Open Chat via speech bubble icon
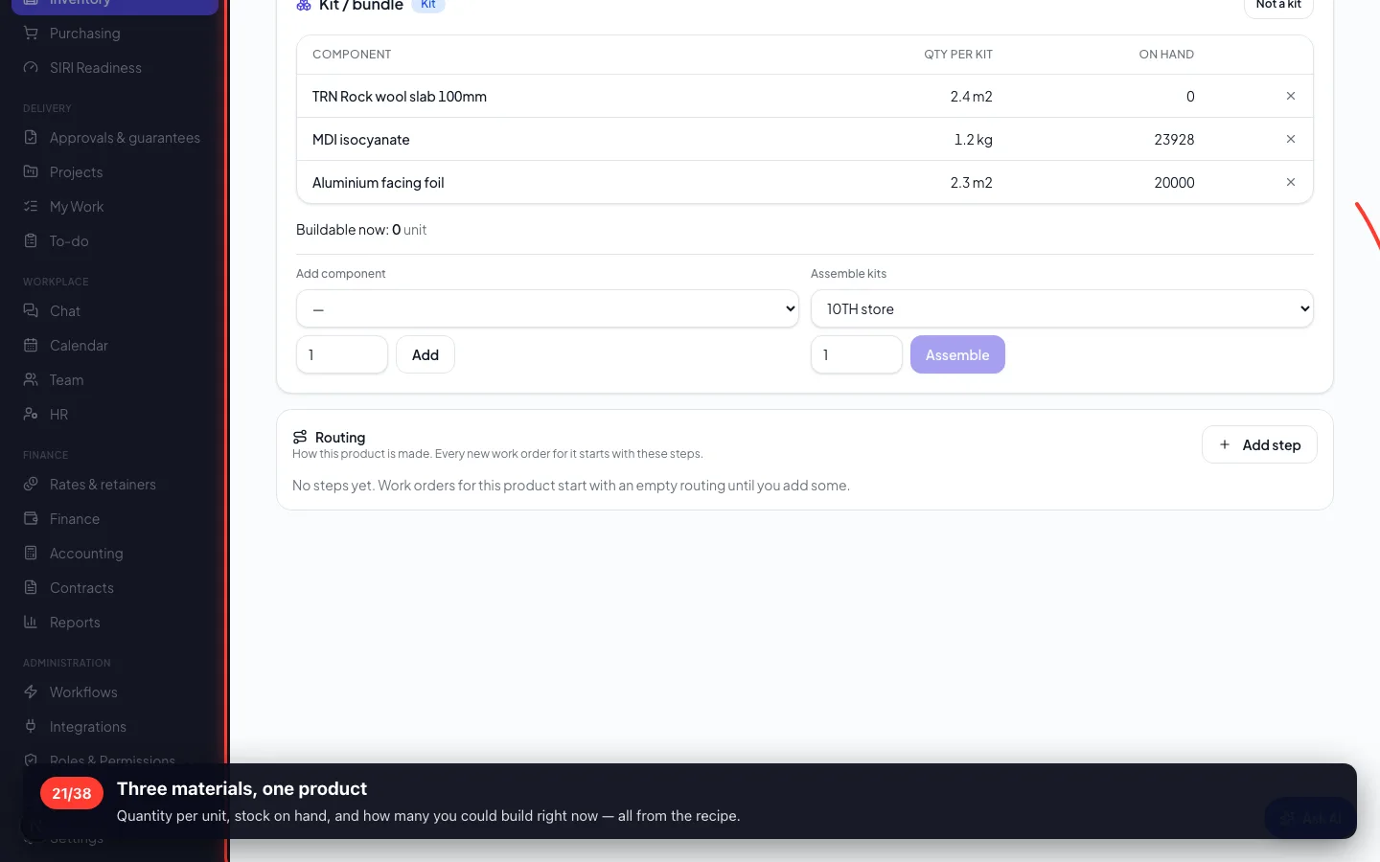The image size is (1380, 862). point(31,311)
